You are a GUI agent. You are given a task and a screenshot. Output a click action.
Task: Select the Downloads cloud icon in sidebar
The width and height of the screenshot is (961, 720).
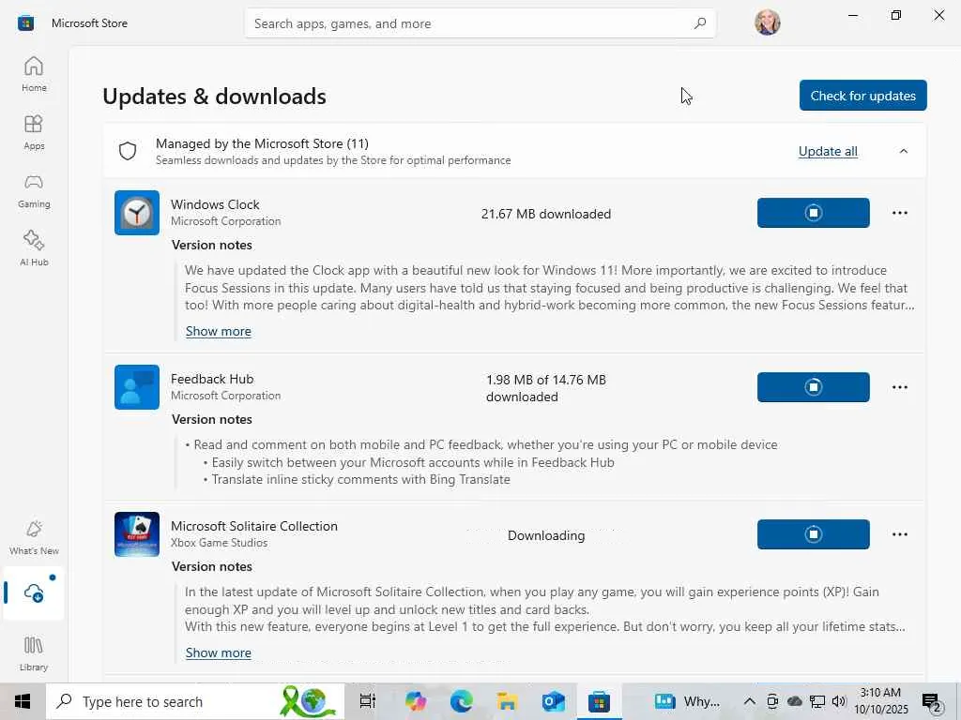(x=34, y=592)
